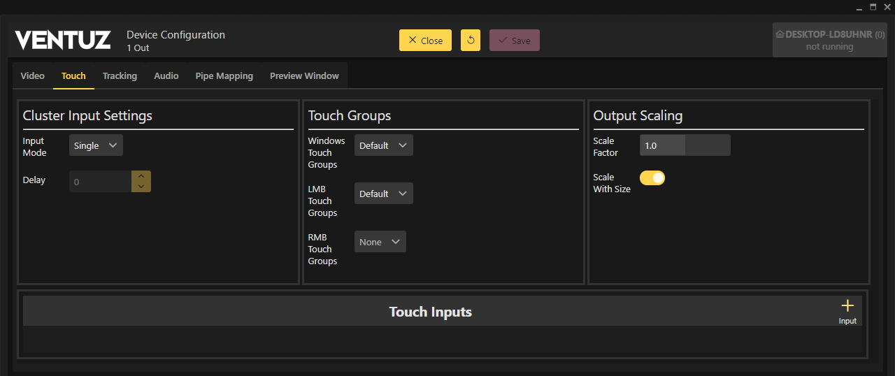Screen dimensions: 895x376
Task: Open the Preview Window tab
Action: pyautogui.click(x=304, y=76)
